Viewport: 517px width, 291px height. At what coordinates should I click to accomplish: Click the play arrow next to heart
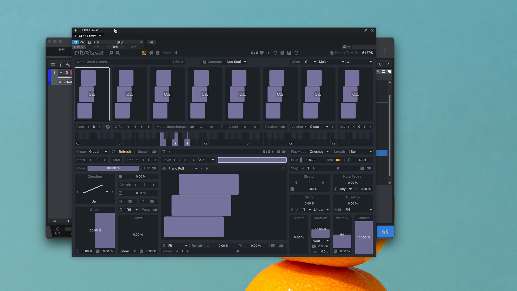[268, 53]
